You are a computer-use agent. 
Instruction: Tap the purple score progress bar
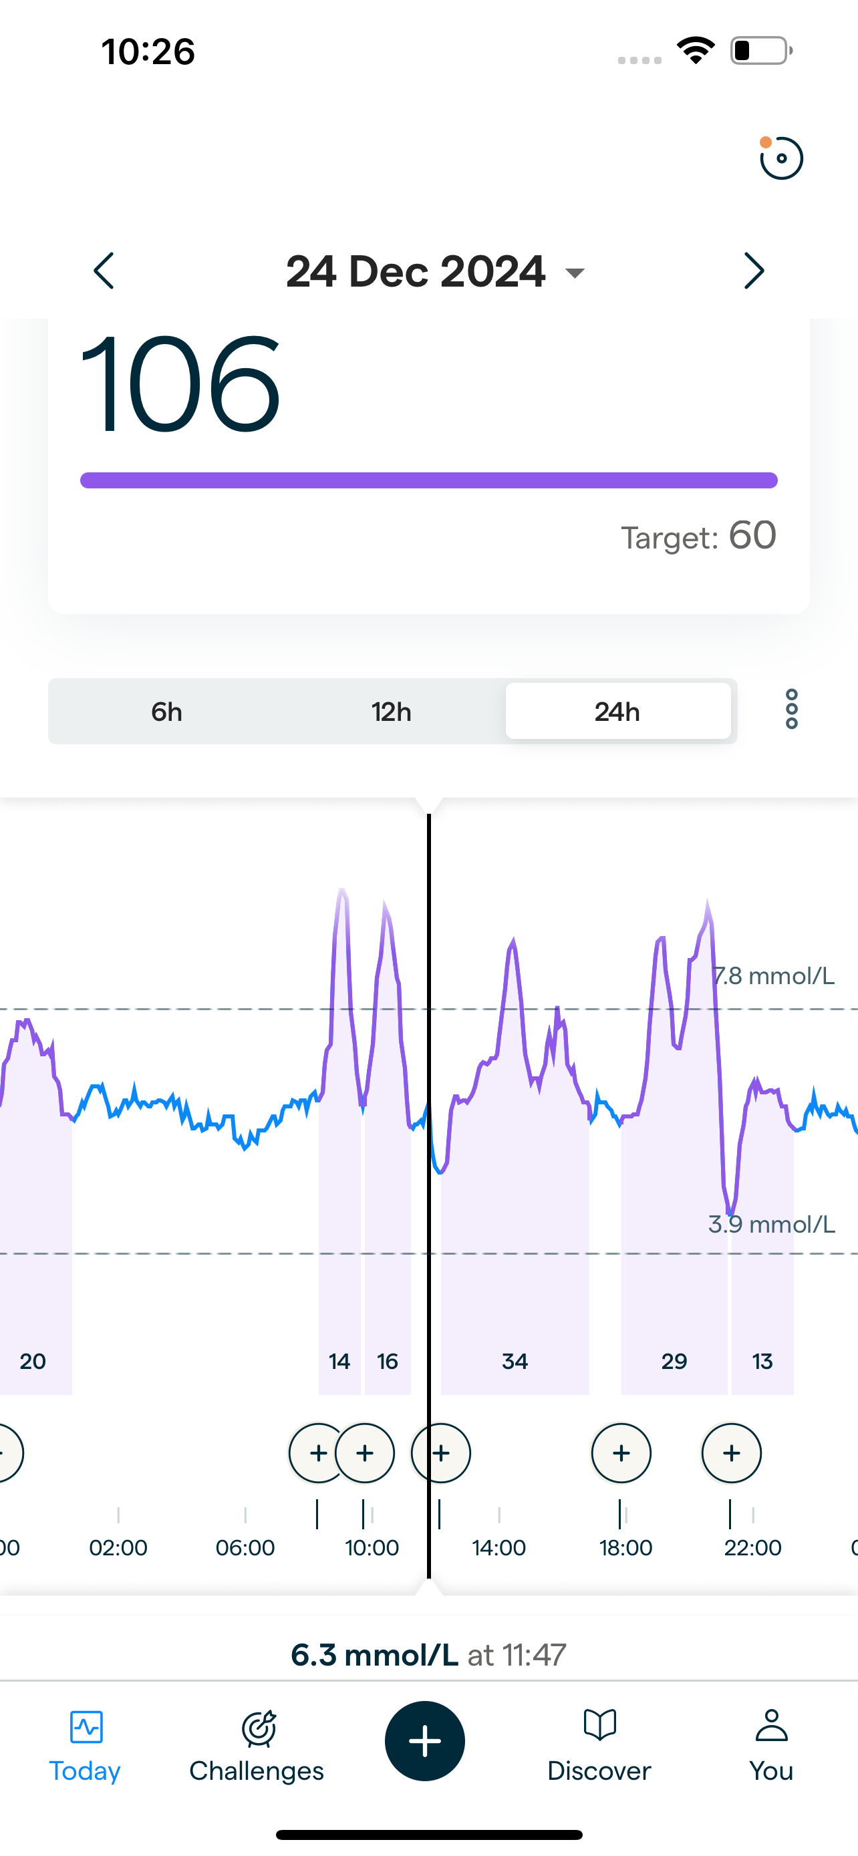(x=428, y=480)
